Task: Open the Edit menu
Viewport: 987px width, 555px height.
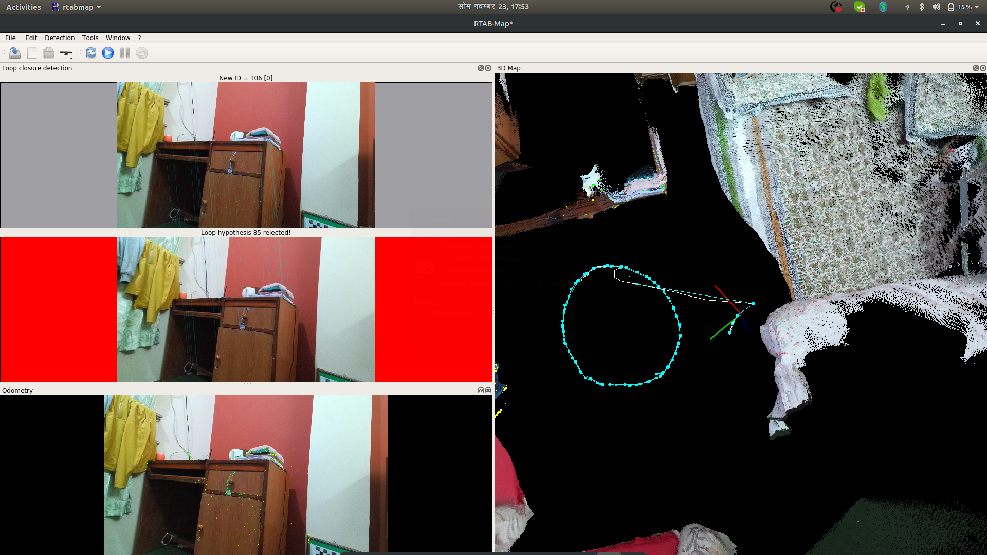Action: [31, 38]
